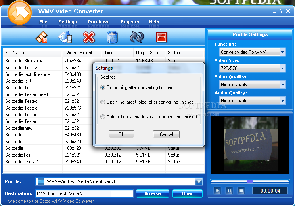Click the preview seek slider handle

point(250,181)
